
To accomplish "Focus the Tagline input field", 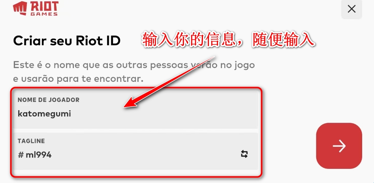I will [136, 151].
